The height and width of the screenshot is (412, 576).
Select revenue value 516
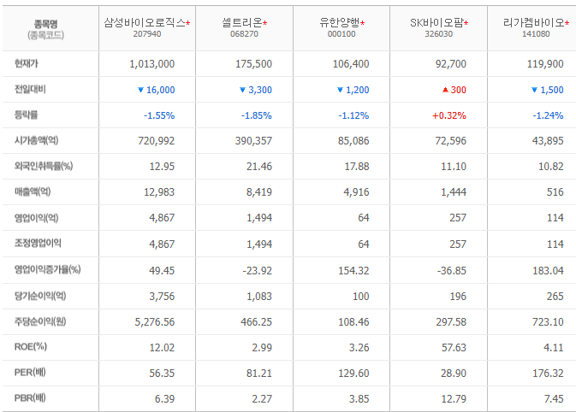(x=555, y=192)
